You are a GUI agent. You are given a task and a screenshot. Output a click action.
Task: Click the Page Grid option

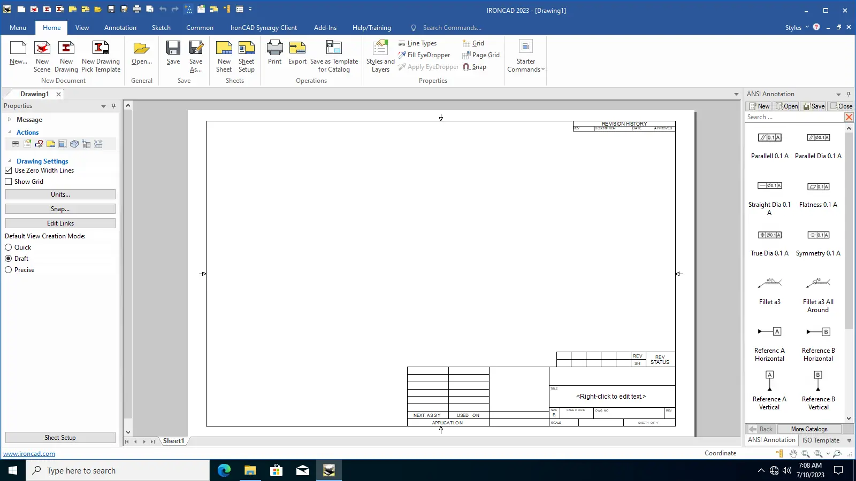pyautogui.click(x=481, y=55)
